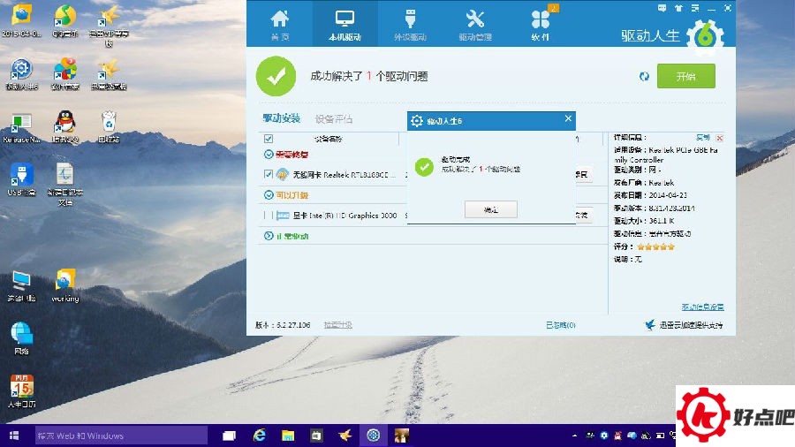Close the 驱动人生6 popup dialog
The height and width of the screenshot is (447, 795).
[568, 118]
